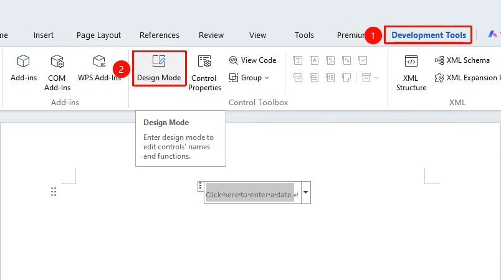The height and width of the screenshot is (280, 501).
Task: Insert a drop-down list content control
Action: coord(314,78)
